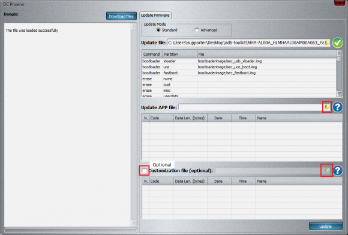Click the log panel scrollbar down arrow
This screenshot has width=348, height=235.
point(133,223)
